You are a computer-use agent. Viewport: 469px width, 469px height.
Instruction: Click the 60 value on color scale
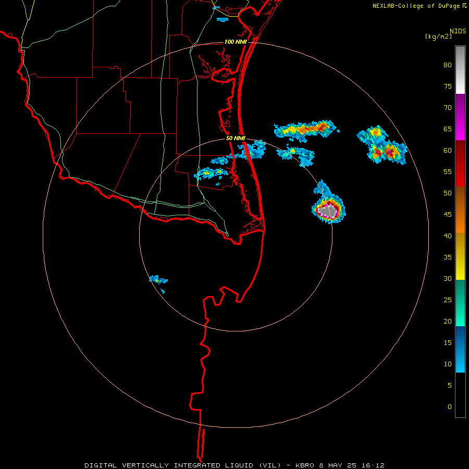(448, 151)
